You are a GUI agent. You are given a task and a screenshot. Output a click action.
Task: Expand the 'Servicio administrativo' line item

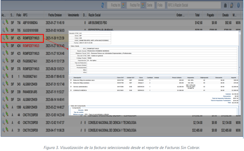point(71,87)
